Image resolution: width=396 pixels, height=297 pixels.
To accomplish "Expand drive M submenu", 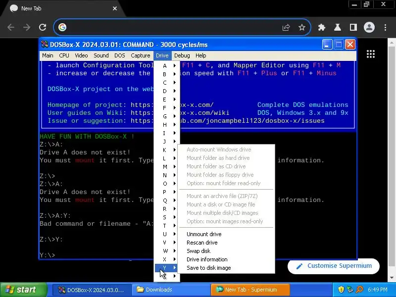I will click(x=167, y=167).
